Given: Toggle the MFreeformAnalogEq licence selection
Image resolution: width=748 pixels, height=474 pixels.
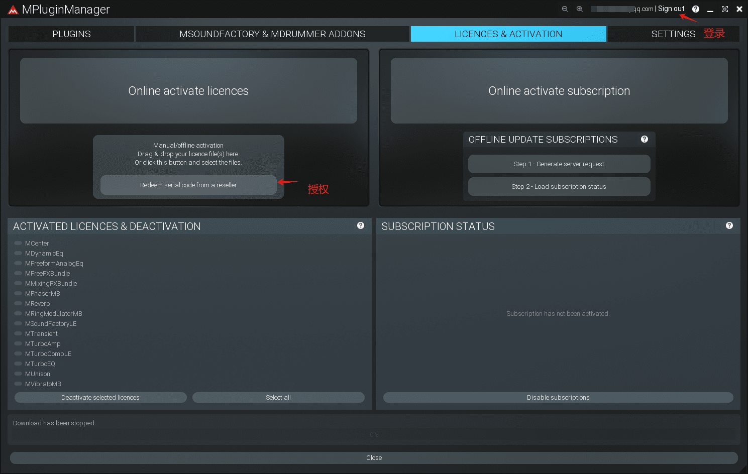Looking at the screenshot, I should [x=18, y=263].
